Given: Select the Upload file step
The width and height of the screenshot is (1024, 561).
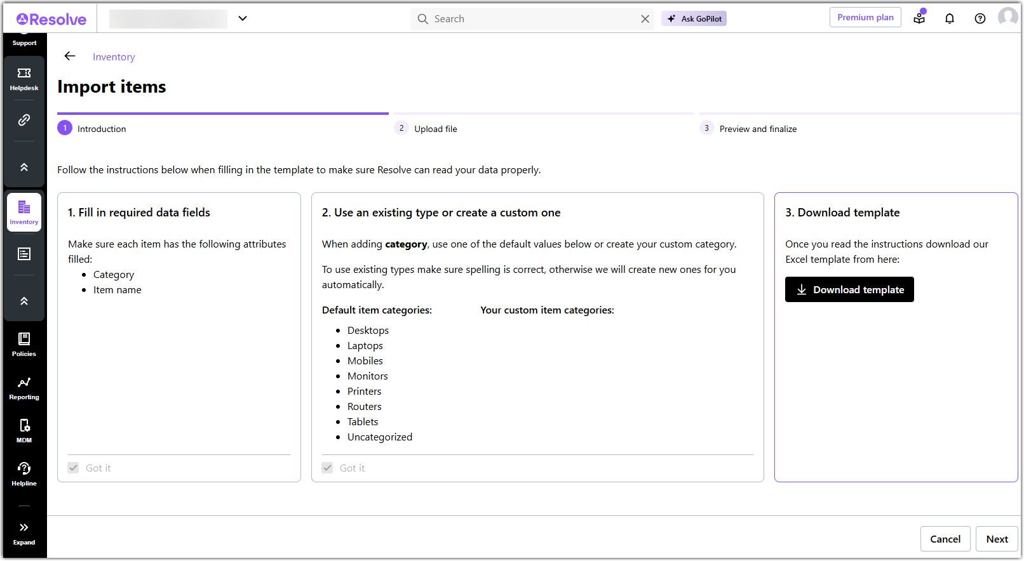Looking at the screenshot, I should click(435, 129).
